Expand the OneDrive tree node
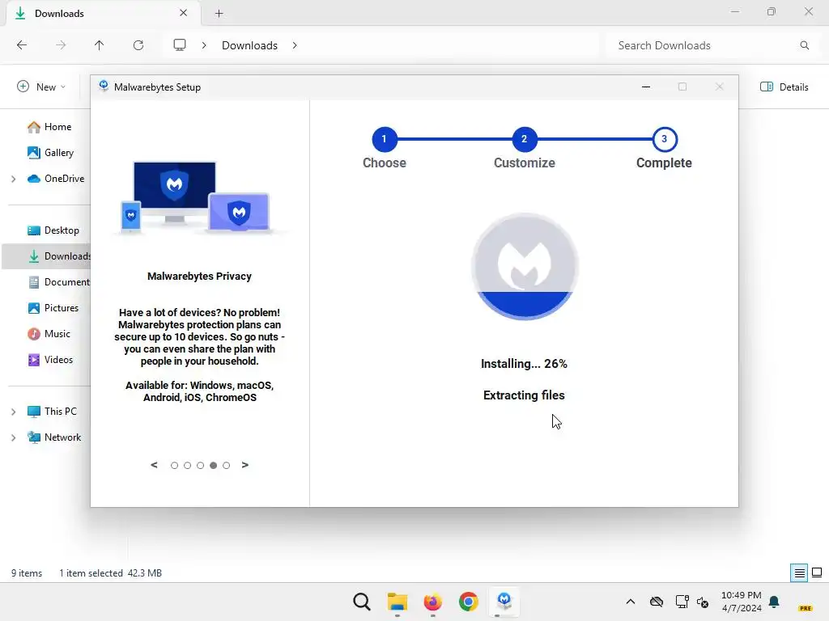 click(x=13, y=179)
